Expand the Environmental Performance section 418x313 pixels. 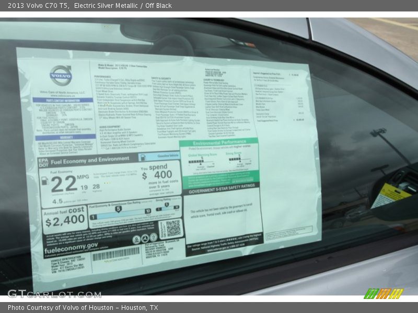coord(219,142)
